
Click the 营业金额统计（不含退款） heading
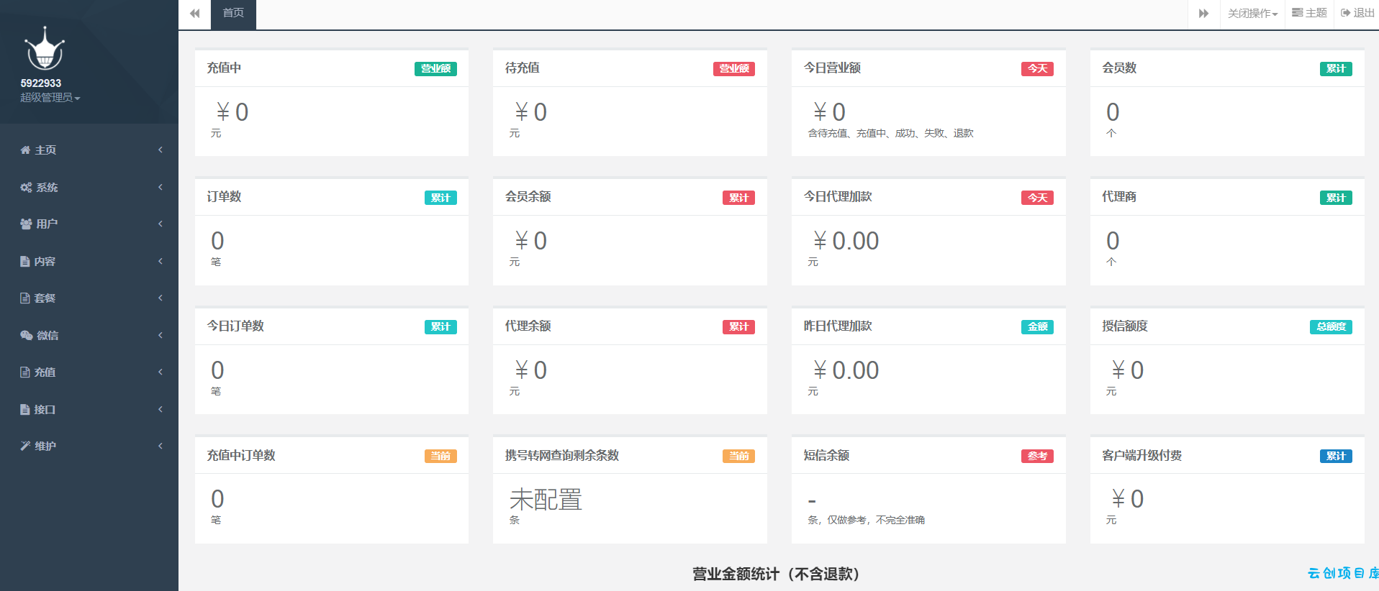click(777, 574)
